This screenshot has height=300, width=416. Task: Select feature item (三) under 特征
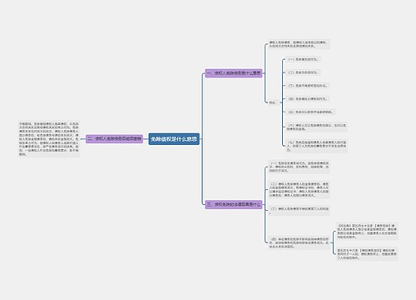307,86
